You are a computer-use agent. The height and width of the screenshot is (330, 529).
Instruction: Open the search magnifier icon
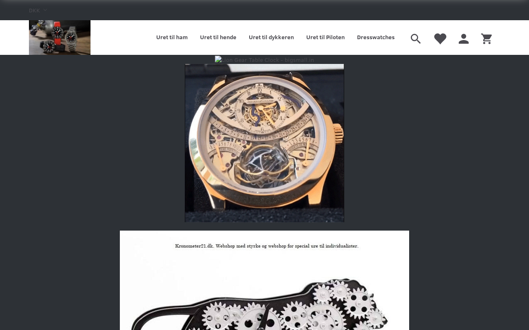tap(416, 39)
